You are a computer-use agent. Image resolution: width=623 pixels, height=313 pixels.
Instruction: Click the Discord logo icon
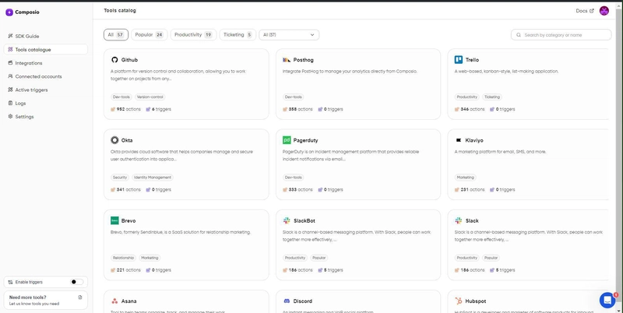point(287,301)
